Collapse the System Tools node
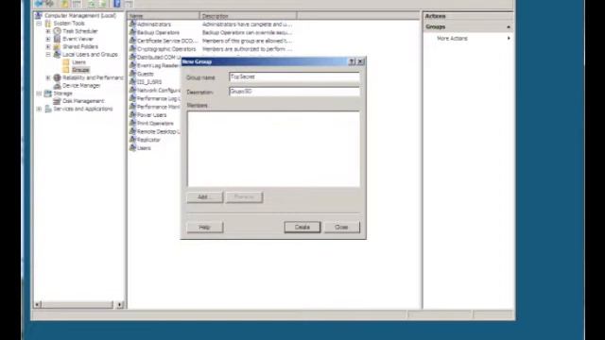 tap(39, 23)
